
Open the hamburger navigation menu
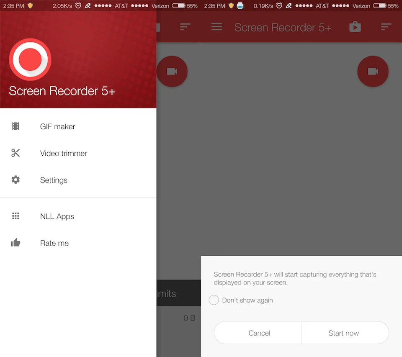[x=216, y=27]
